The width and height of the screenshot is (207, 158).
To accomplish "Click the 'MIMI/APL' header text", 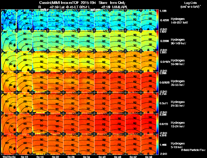I will point(120,7).
